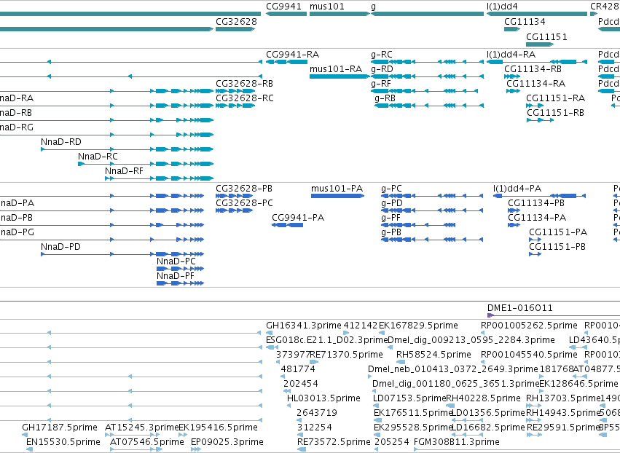Click the CG11134-RB transcript label
This screenshot has height=453, width=620.
tap(533, 68)
